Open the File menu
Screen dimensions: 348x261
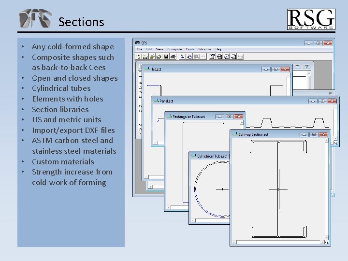tap(139, 49)
